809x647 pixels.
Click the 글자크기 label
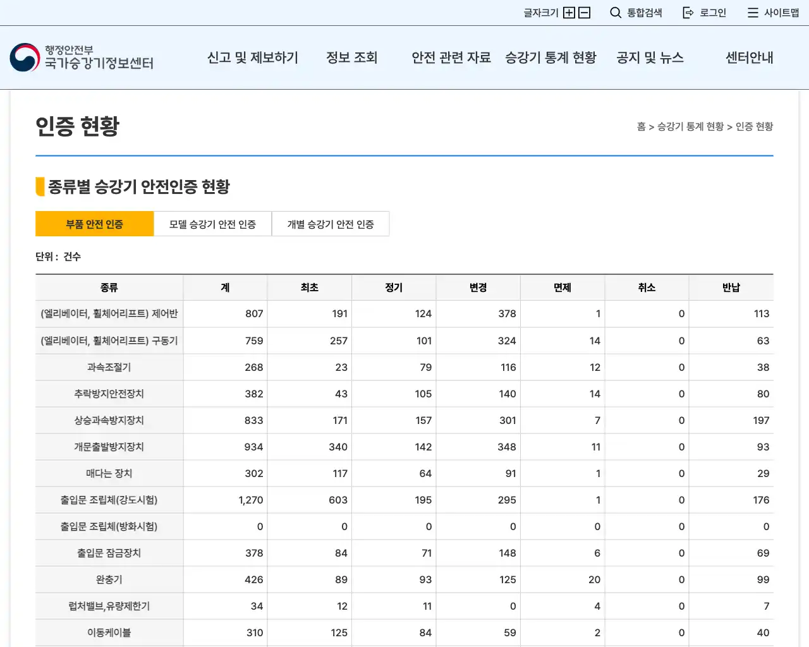(541, 13)
